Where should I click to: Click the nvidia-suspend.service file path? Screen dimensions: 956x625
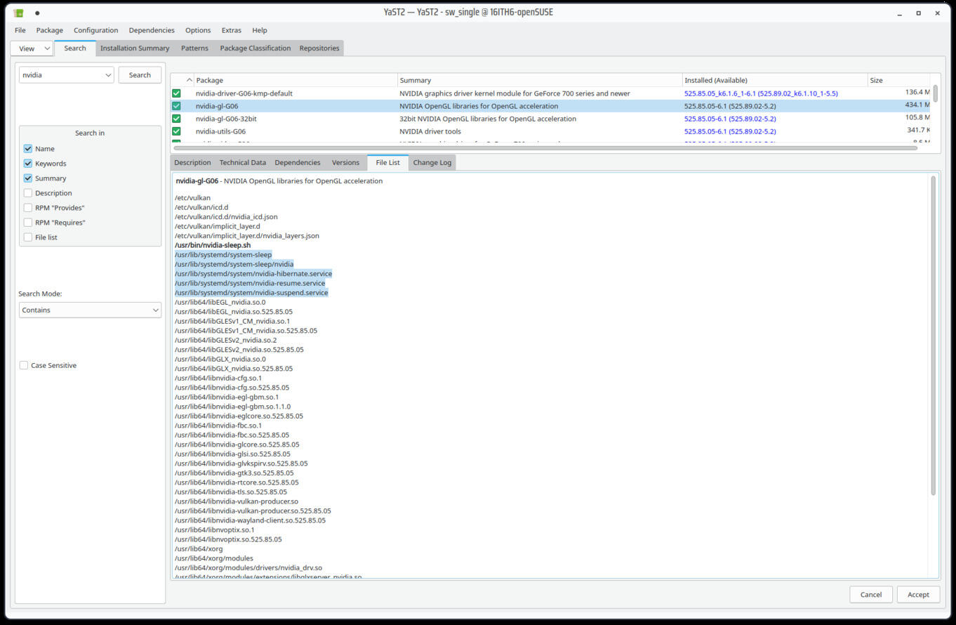(251, 293)
